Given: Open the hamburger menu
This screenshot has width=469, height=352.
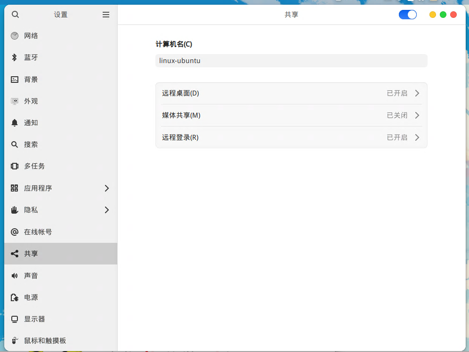Looking at the screenshot, I should click(106, 14).
